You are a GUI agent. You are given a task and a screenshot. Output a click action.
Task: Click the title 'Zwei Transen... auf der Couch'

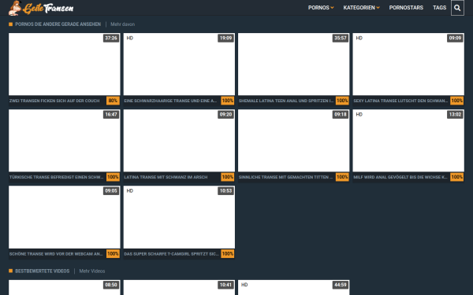pos(54,101)
